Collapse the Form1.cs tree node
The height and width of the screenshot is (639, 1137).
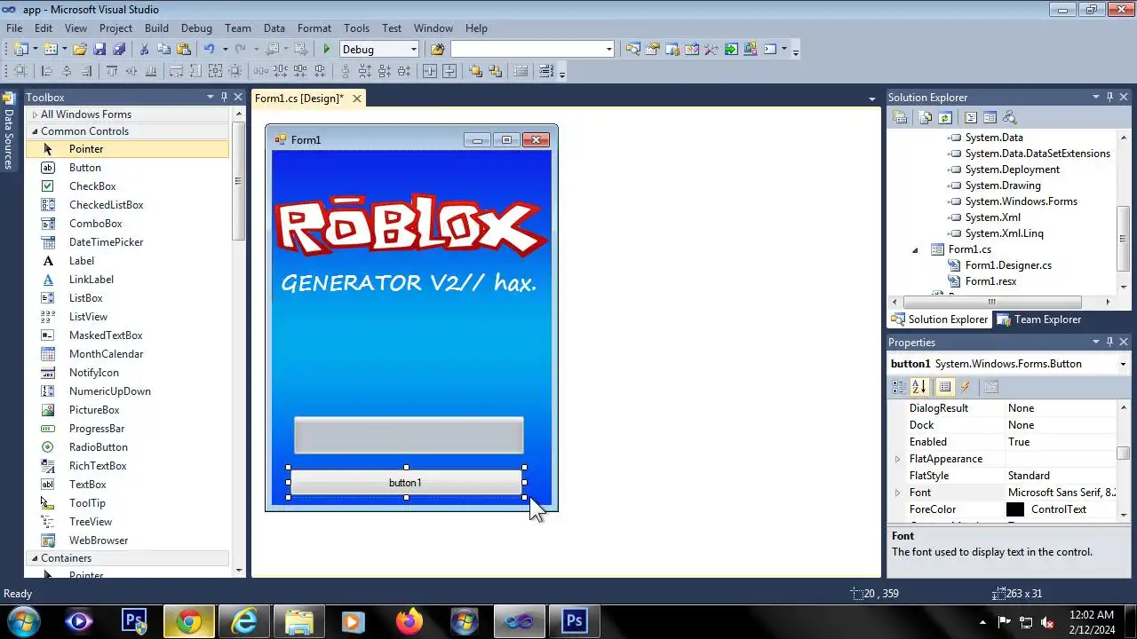click(x=915, y=250)
